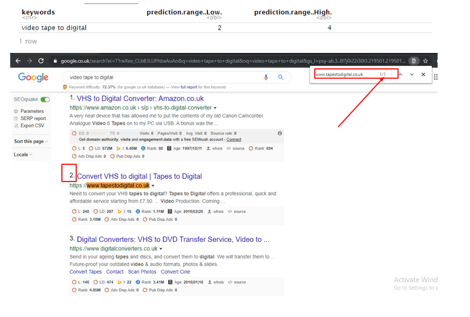Open dropdown arrow after amazon.co.uk URL
Image resolution: width=470 pixels, height=317 pixels.
pos(215,108)
